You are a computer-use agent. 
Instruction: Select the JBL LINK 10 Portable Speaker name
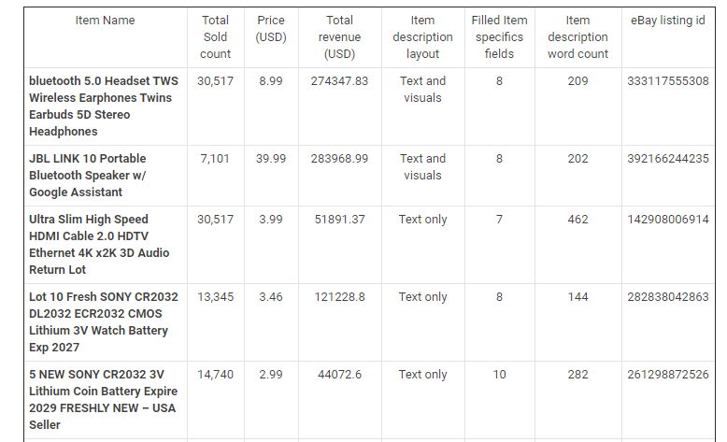coord(88,176)
